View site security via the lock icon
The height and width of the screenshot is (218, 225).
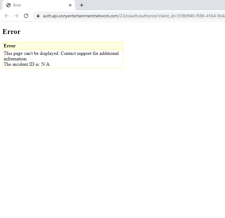tap(38, 16)
